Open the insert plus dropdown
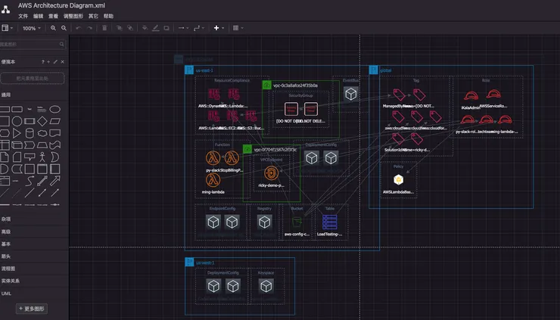The image size is (560, 320). pos(219,28)
